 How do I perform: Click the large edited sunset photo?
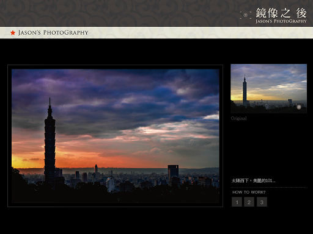(x=116, y=136)
